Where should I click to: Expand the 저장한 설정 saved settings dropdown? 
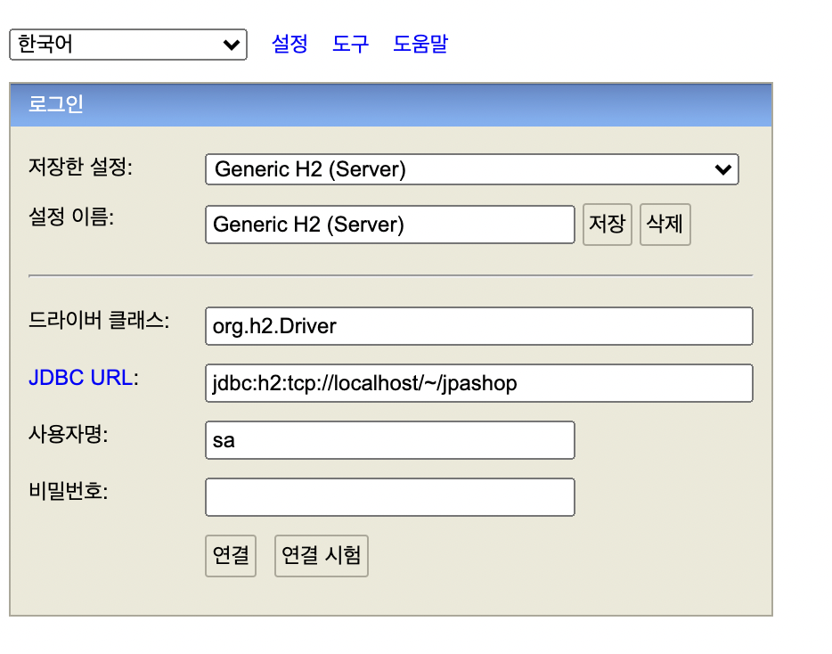coord(471,169)
